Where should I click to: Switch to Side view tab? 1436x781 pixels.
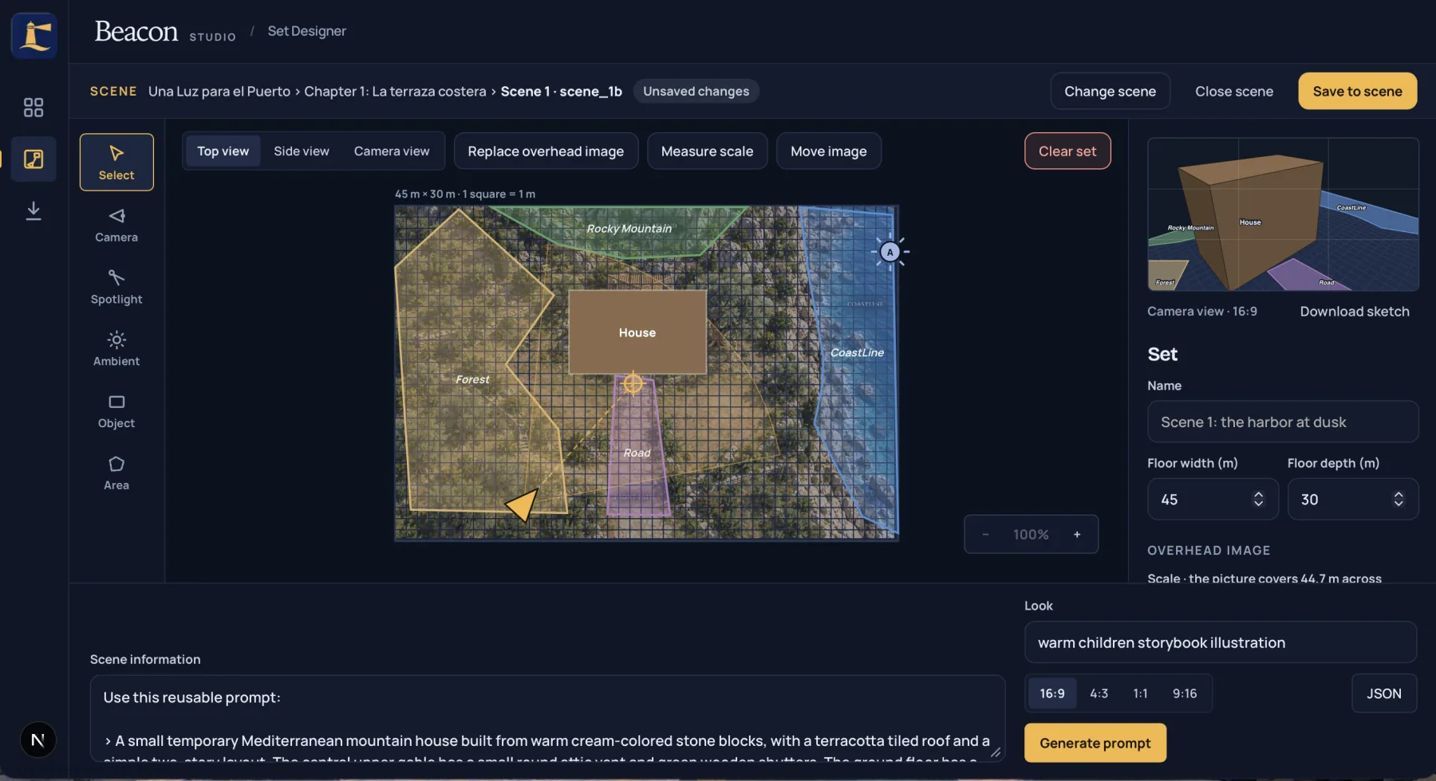pyautogui.click(x=302, y=151)
